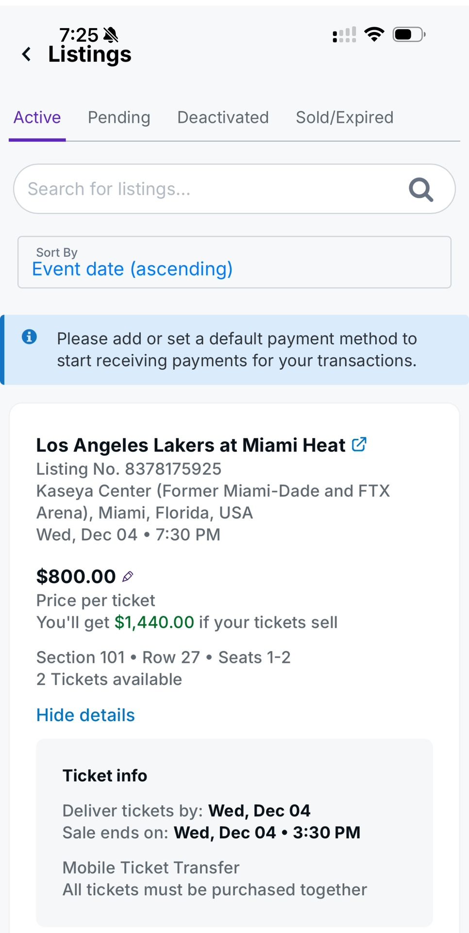
Task: Tap the Wi-Fi status icon
Action: pyautogui.click(x=374, y=34)
